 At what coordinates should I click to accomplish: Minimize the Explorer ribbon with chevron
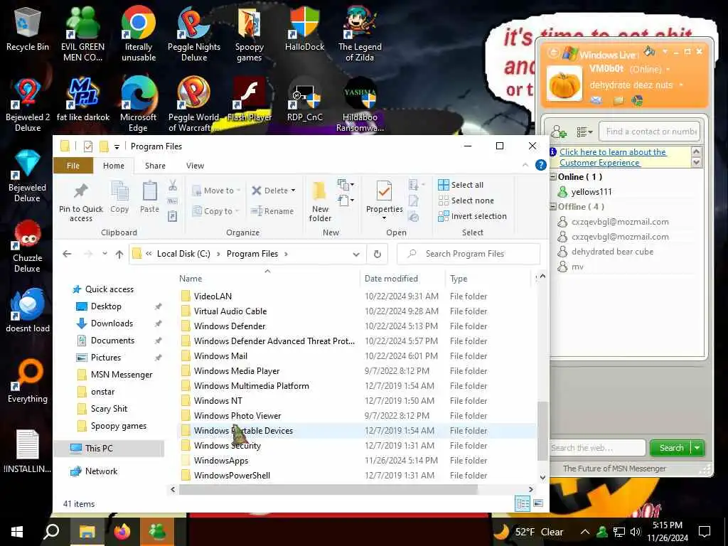(525, 165)
